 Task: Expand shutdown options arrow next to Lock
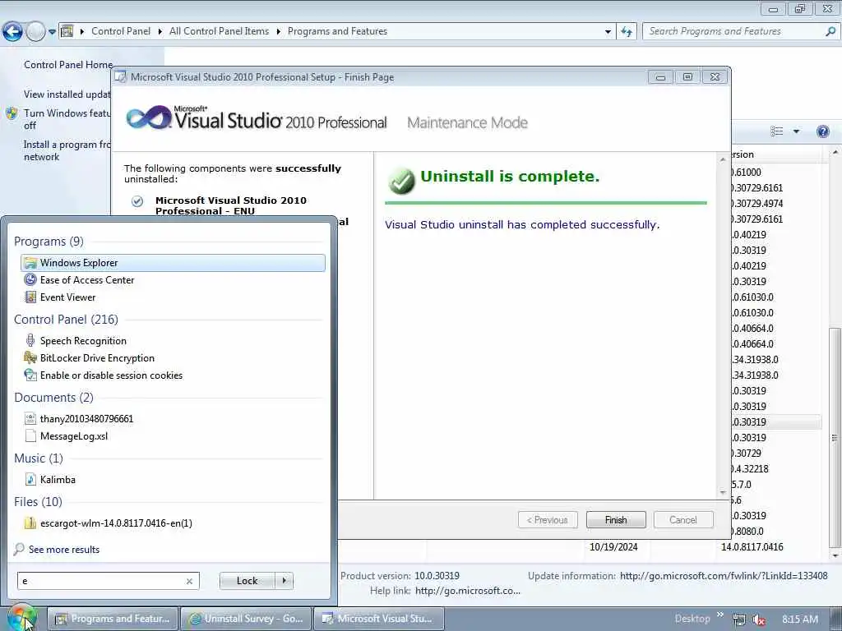284,581
